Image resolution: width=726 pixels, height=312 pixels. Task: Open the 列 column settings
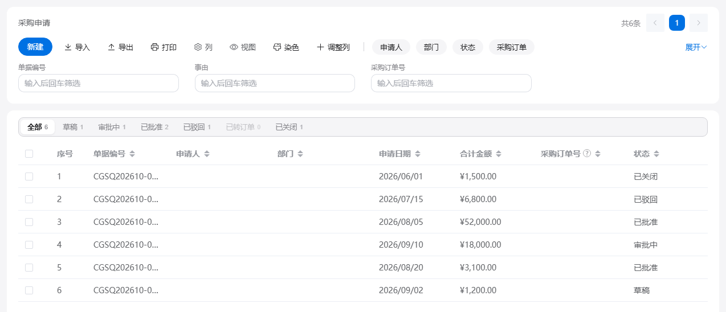click(203, 47)
